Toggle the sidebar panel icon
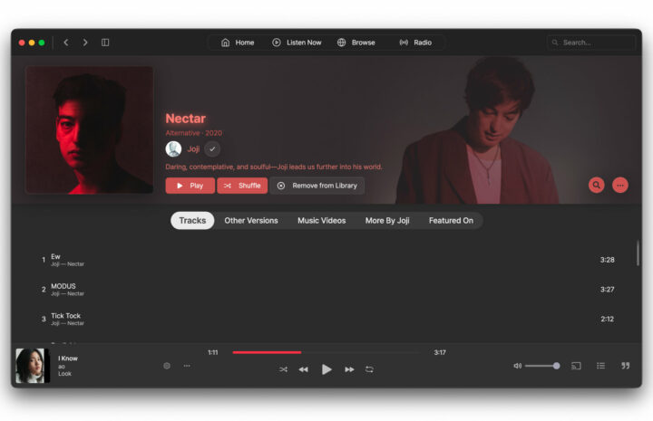653x421 pixels. [x=105, y=43]
